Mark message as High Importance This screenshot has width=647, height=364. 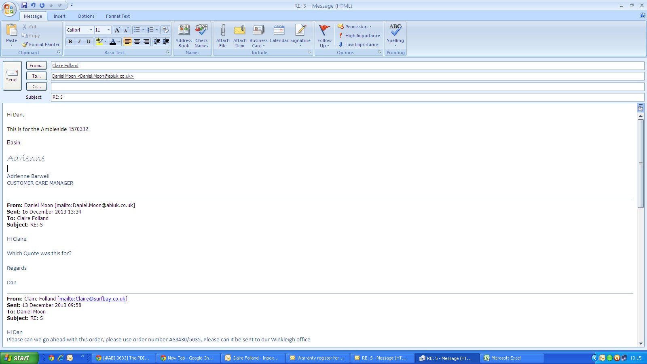359,36
